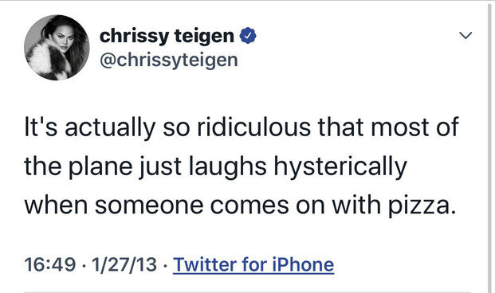Screen dimensions: 495x293
Task: Click the word "comes" in the tweet
Action: click(x=249, y=206)
